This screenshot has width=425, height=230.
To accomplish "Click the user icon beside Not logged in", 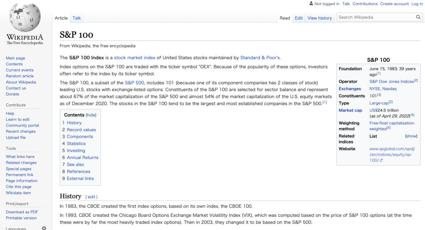I will [x=311, y=4].
